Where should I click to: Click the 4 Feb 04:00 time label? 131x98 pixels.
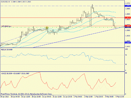coord(109,96)
